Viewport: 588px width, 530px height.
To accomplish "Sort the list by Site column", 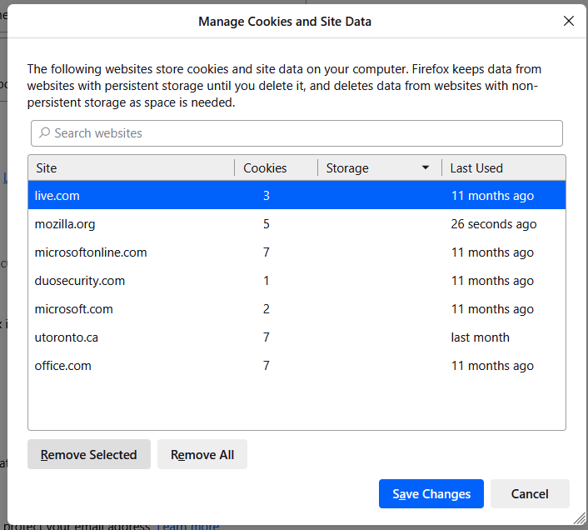I will click(x=131, y=168).
